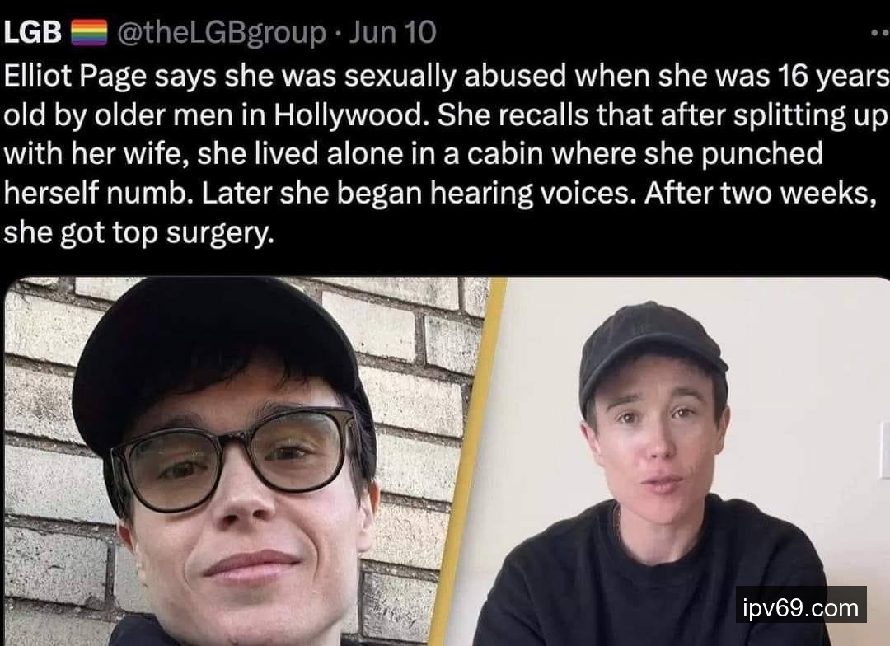Click the eyeglasses in the left photo
The width and height of the screenshot is (890, 646).
point(234,457)
